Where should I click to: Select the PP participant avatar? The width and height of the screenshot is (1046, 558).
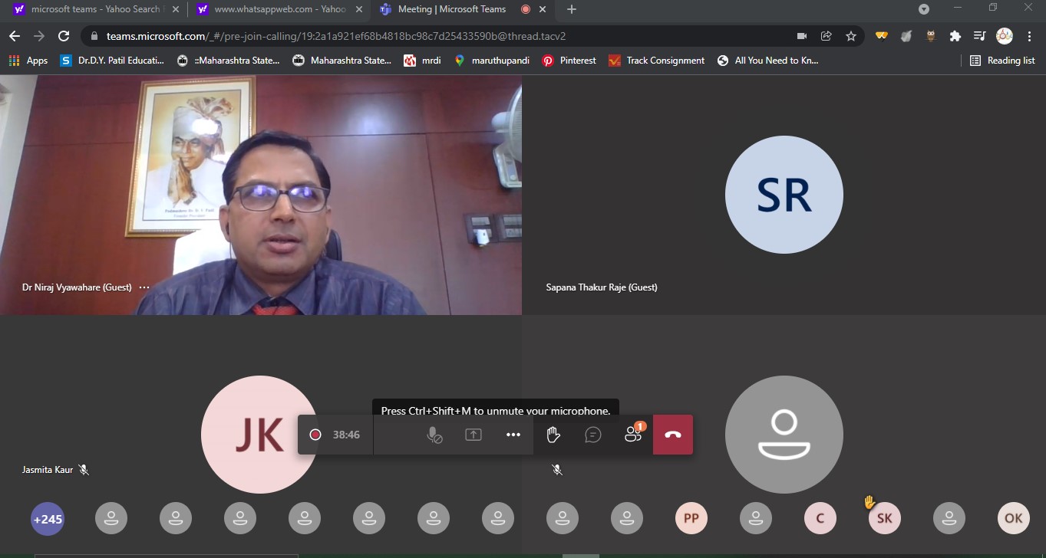(x=691, y=519)
